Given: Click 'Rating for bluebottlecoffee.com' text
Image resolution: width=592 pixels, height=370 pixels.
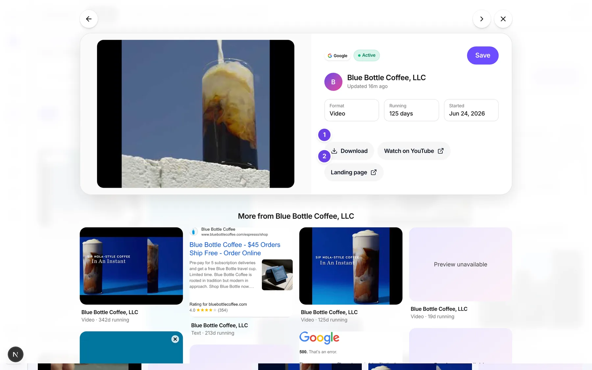Looking at the screenshot, I should [x=218, y=304].
